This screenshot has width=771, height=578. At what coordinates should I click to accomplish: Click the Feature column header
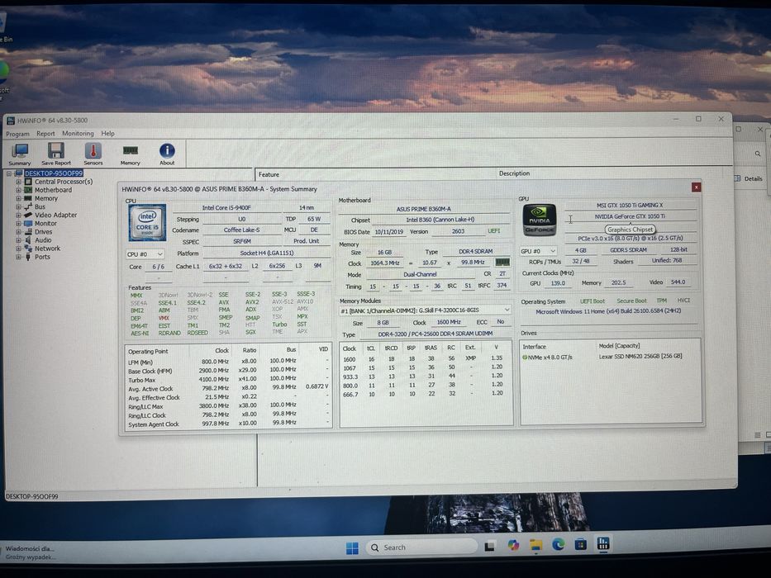(x=269, y=174)
